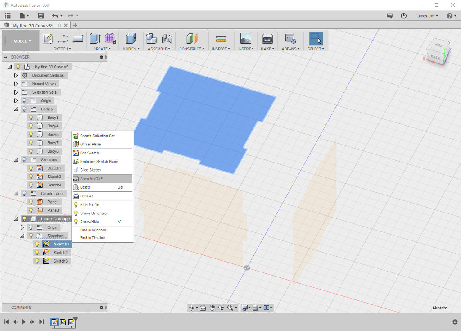
Task: Select the Joint tool
Action: click(x=167, y=39)
